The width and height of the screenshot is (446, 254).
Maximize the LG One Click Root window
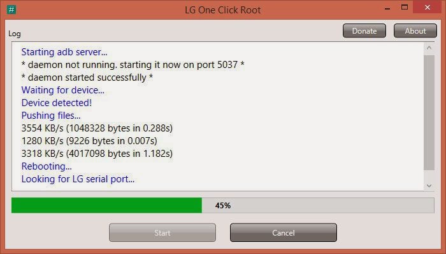405,8
